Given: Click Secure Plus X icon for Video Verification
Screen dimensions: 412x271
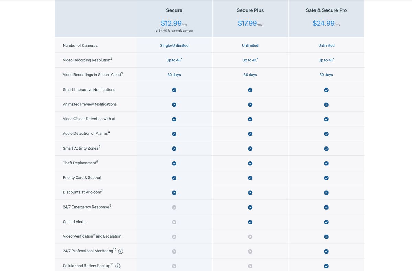Looking at the screenshot, I should coord(250,237).
